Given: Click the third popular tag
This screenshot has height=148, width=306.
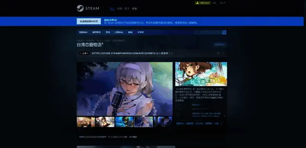Looking at the screenshot, I should tap(199, 124).
